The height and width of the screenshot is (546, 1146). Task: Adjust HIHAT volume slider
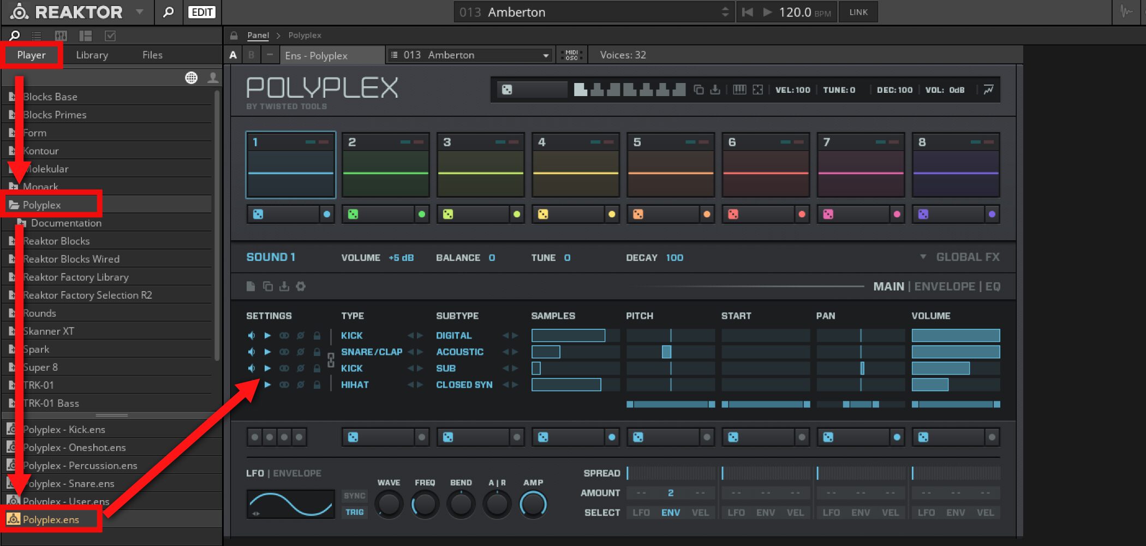tap(956, 384)
